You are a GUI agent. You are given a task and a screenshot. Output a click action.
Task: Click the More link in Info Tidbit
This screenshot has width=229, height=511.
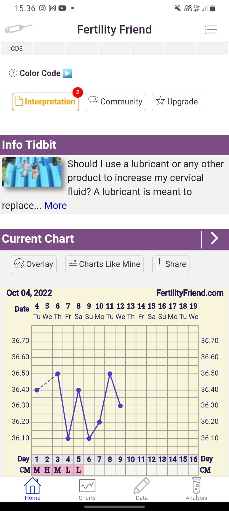point(55,205)
